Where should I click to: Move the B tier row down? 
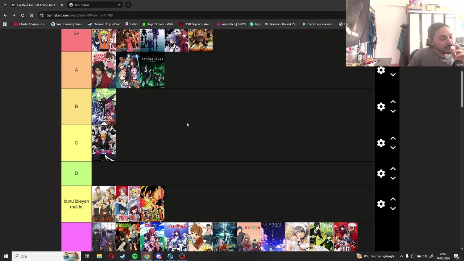pos(393,111)
